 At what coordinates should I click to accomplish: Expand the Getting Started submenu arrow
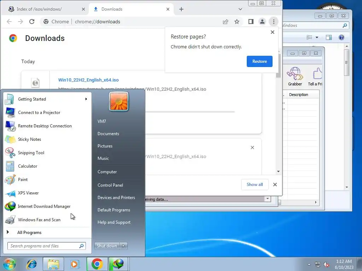click(86, 99)
